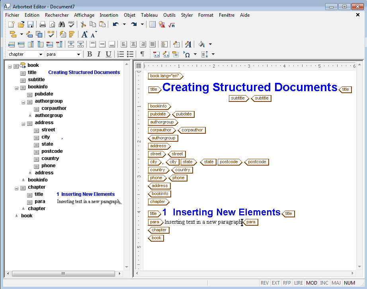367x289 pixels.
Task: Collapse the book node in the tree
Action: coord(10,67)
